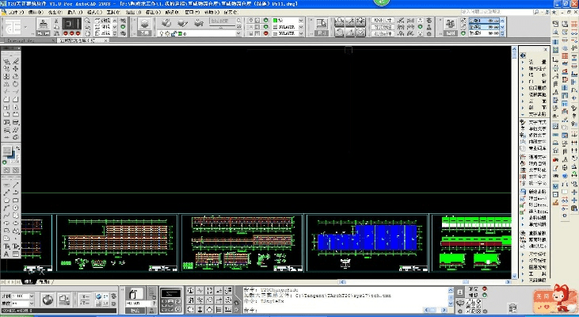
Task: Click the Layer Properties Manager icon
Action: [x=146, y=24]
